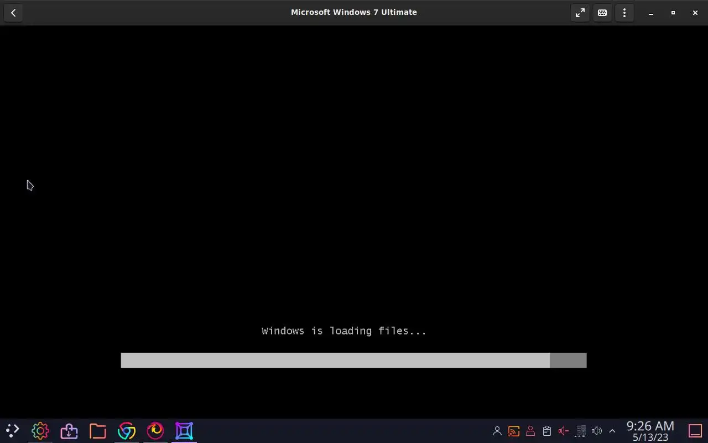Click the pink person tray icon

click(x=530, y=431)
